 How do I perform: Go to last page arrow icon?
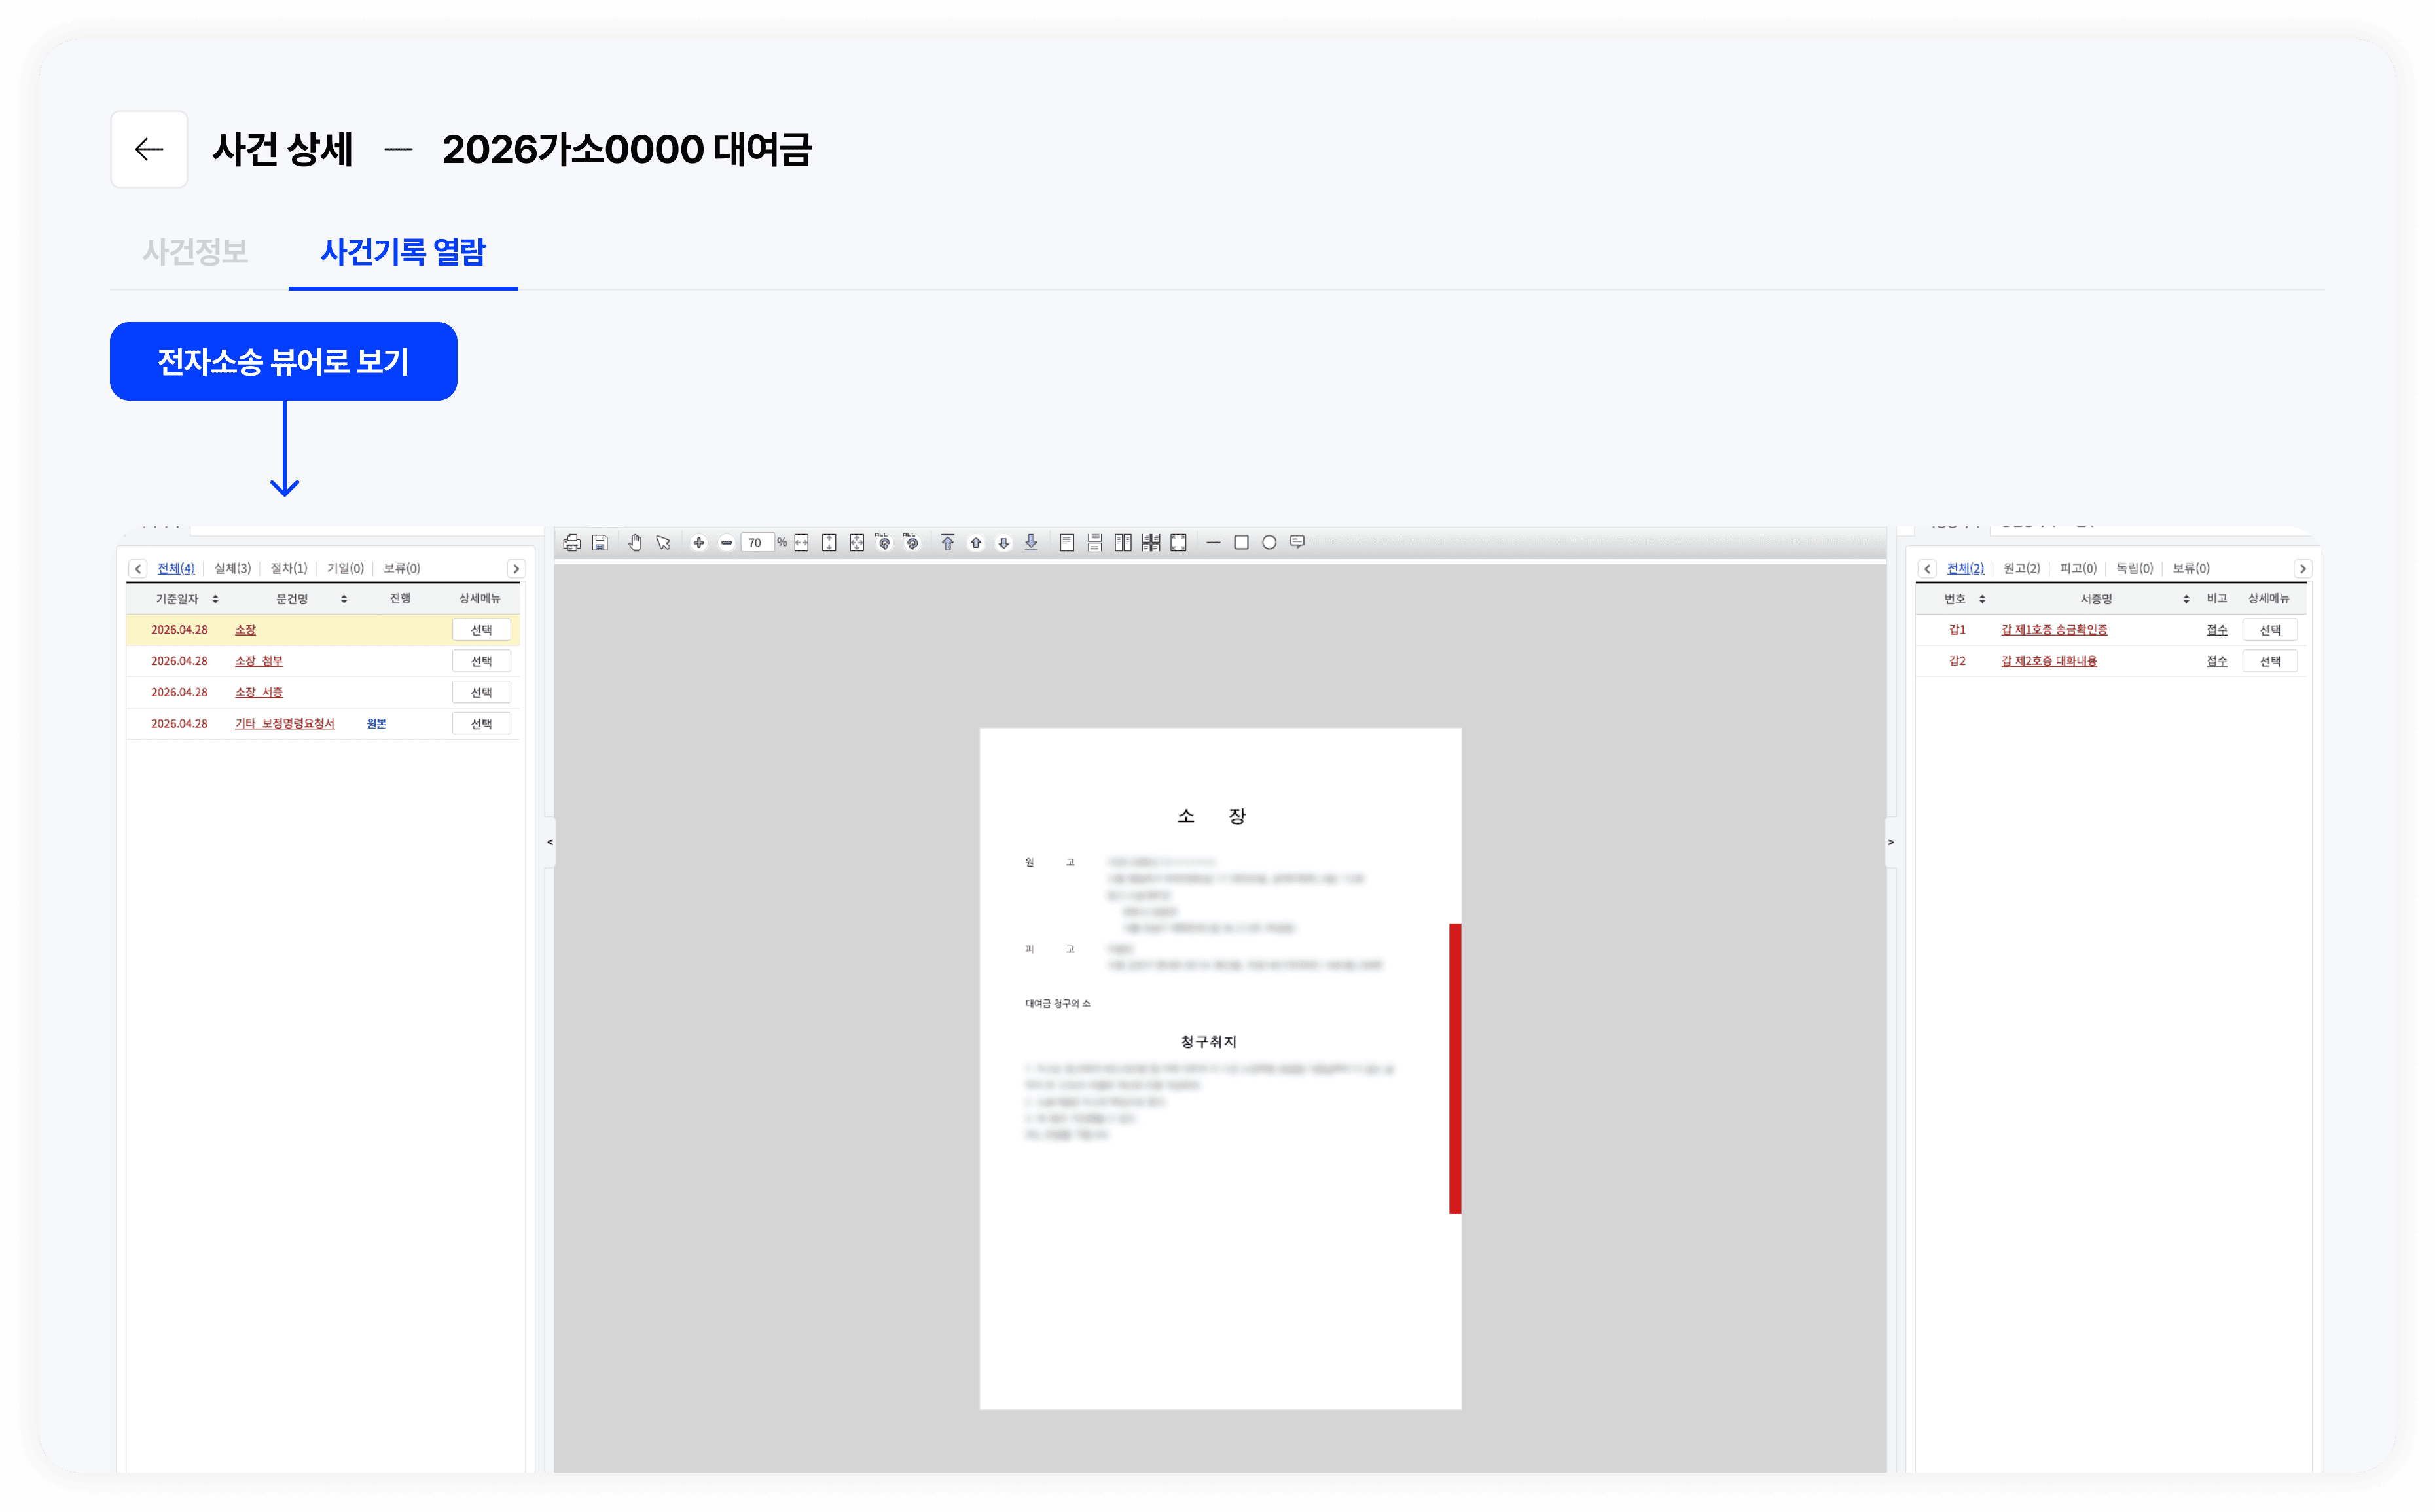point(1031,543)
